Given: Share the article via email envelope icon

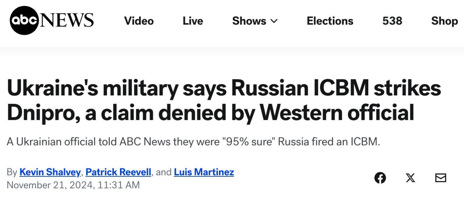Looking at the screenshot, I should (x=440, y=178).
